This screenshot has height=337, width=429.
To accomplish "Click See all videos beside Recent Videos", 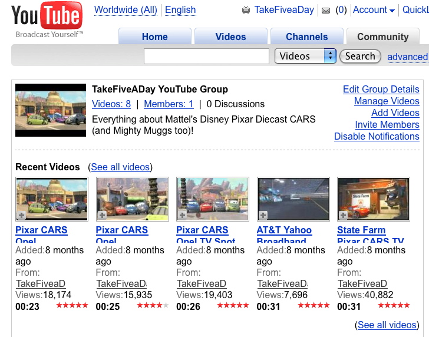I will pos(120,167).
